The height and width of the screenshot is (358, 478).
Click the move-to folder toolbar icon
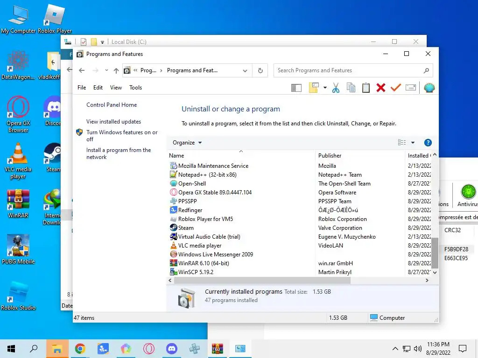click(x=314, y=88)
